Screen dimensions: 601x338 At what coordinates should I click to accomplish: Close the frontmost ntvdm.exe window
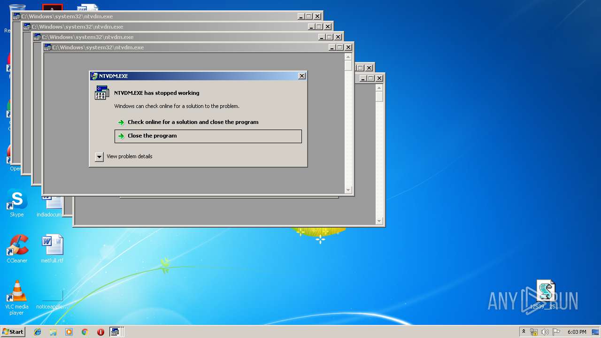click(348, 47)
